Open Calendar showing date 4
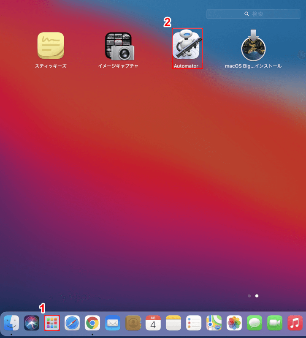 coord(153,323)
